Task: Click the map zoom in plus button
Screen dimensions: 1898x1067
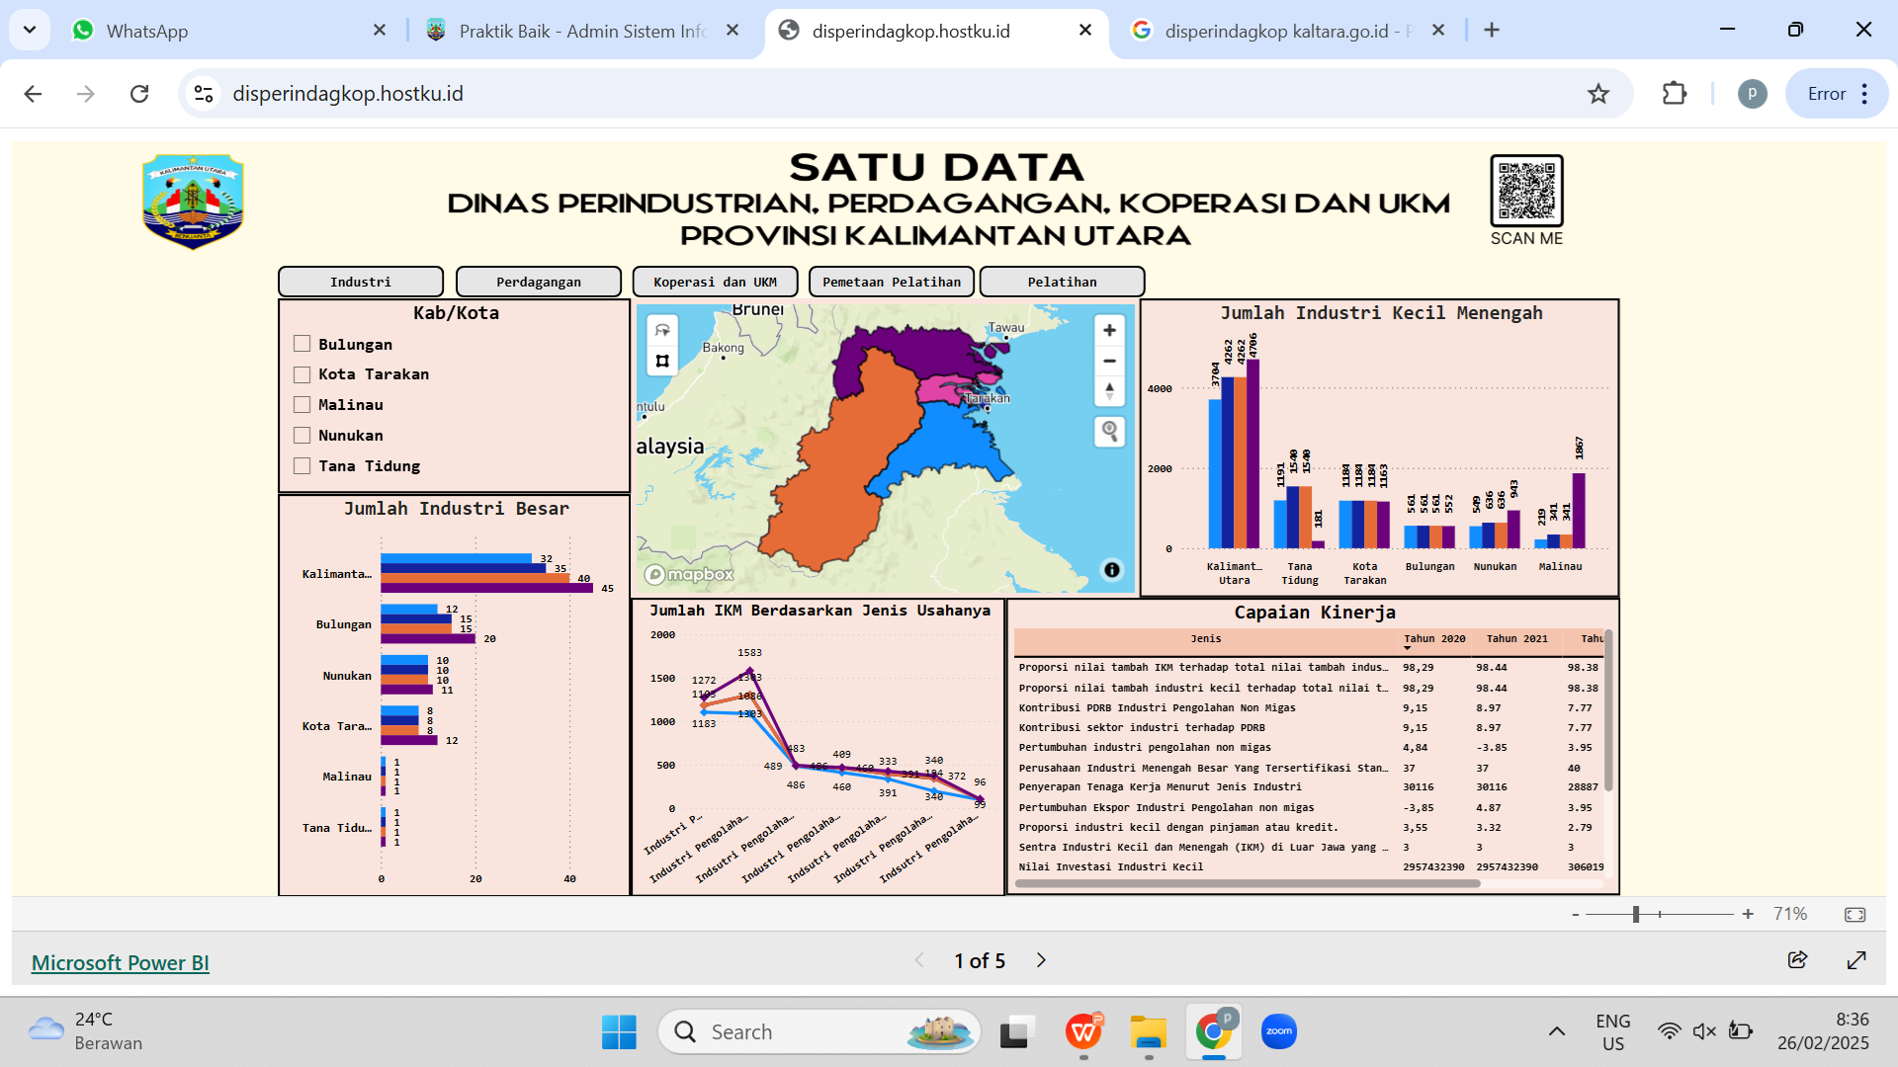Action: click(x=1109, y=331)
